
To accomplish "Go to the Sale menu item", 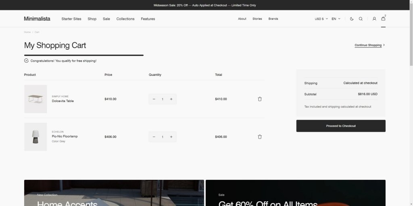I will [x=106, y=19].
